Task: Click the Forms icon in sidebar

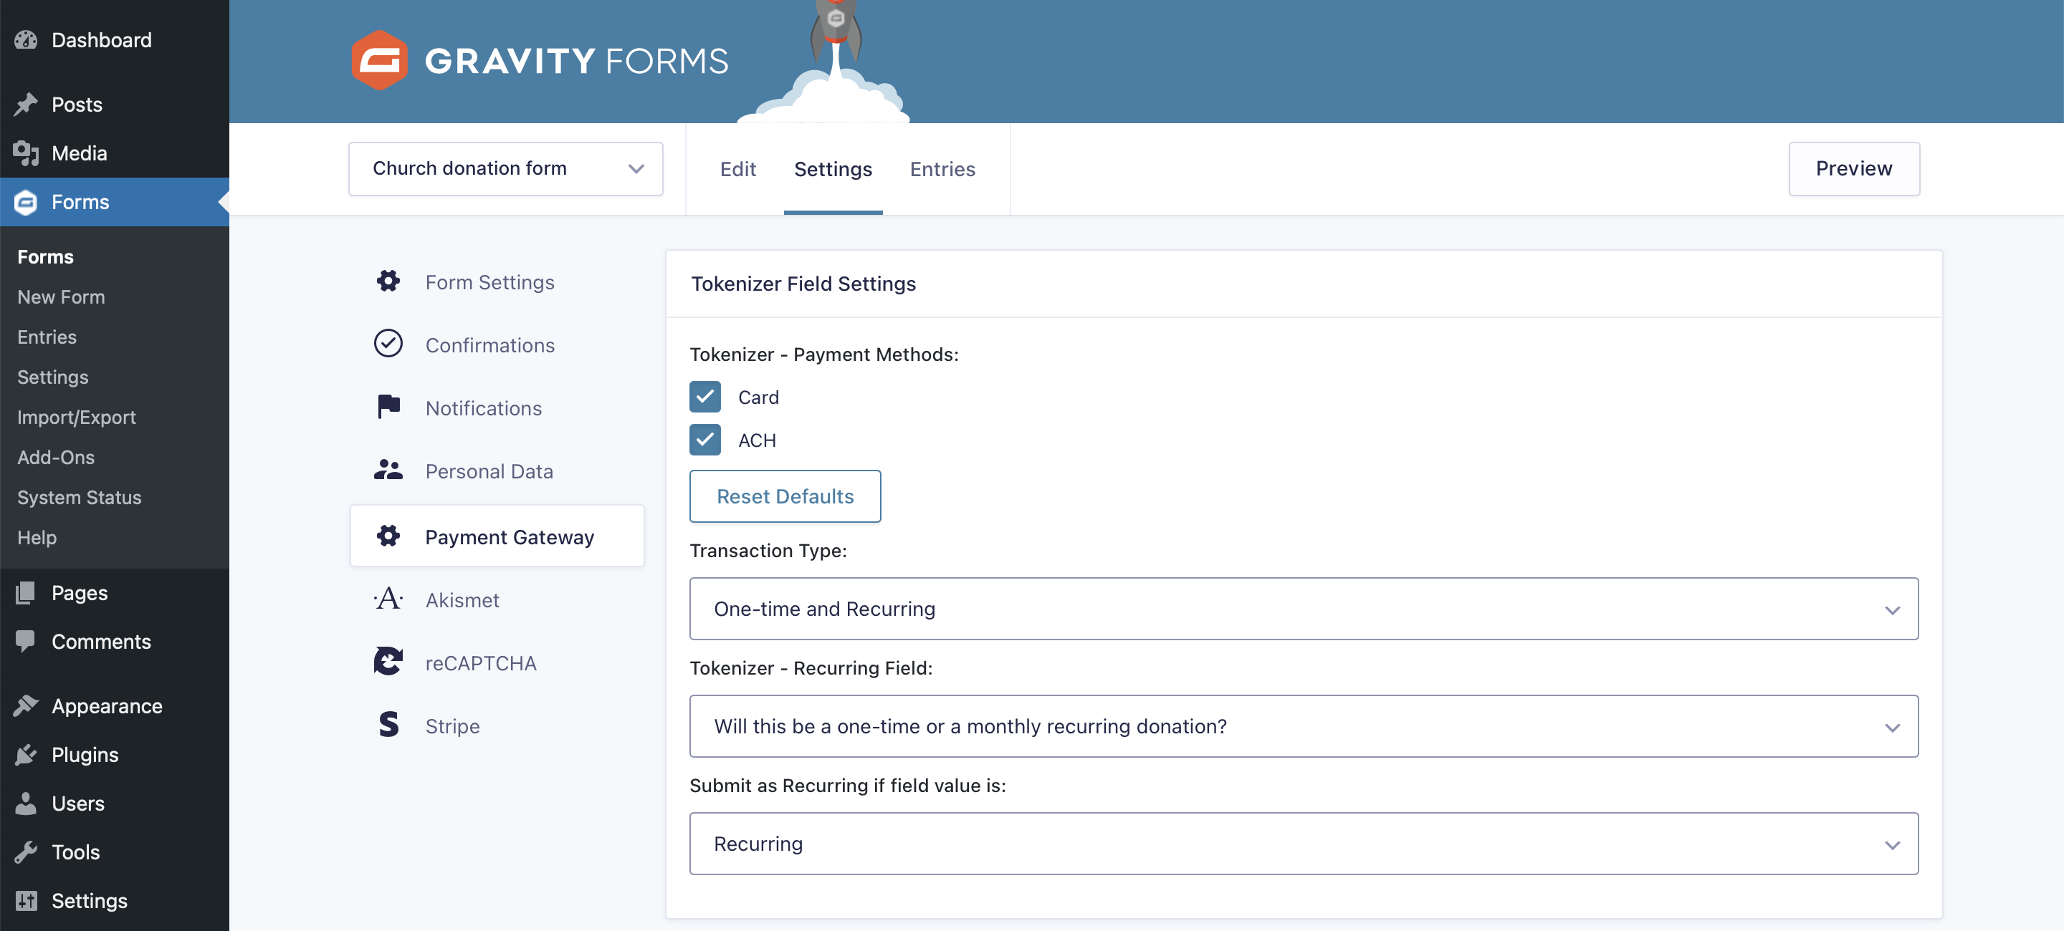Action: click(x=25, y=200)
